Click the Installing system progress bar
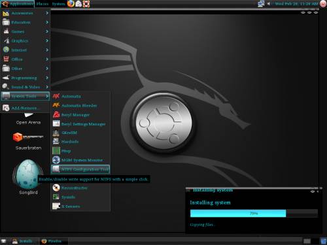Viewport: 327px width, 245px height. (x=254, y=214)
